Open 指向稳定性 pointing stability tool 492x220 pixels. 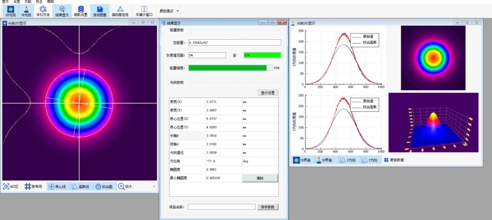tap(120, 11)
